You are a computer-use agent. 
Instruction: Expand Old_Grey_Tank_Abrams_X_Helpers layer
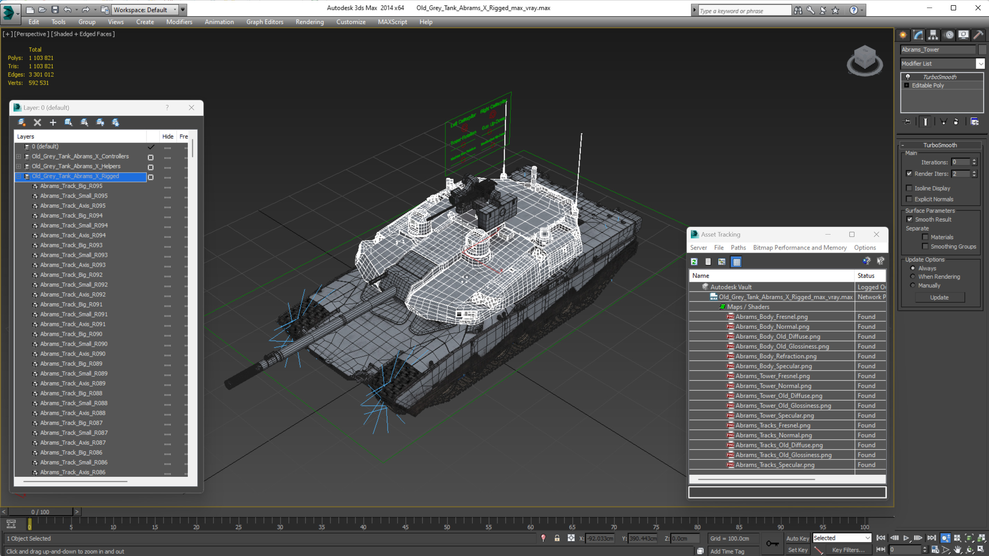pos(18,166)
